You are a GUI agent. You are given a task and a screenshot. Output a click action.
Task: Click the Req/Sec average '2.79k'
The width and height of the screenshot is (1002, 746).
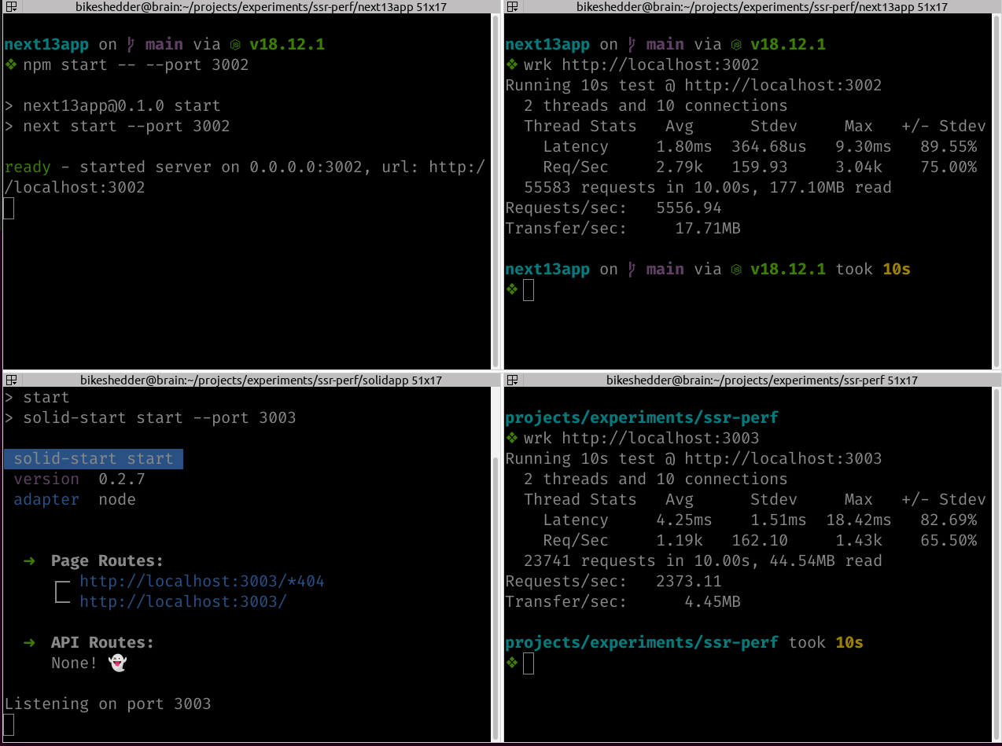[680, 167]
